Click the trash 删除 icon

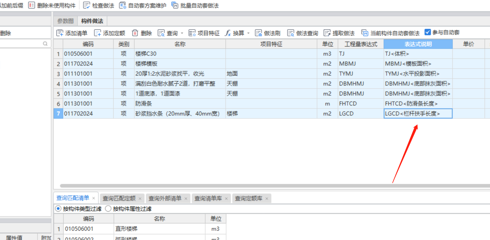135,33
